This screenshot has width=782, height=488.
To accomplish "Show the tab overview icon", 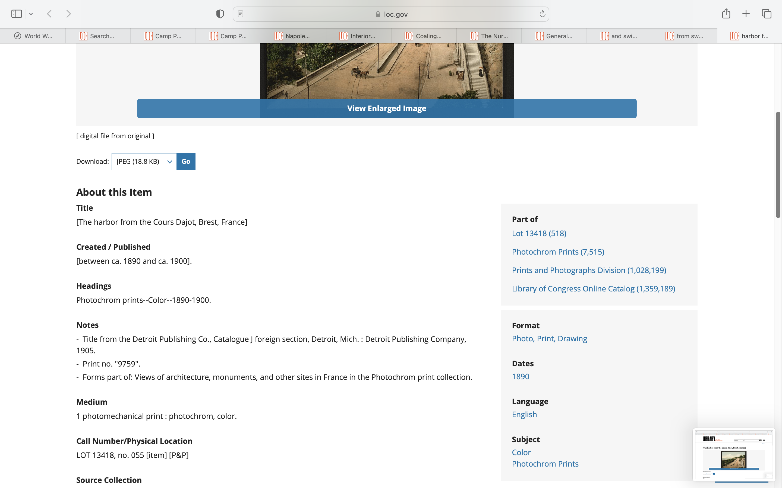I will tap(767, 14).
